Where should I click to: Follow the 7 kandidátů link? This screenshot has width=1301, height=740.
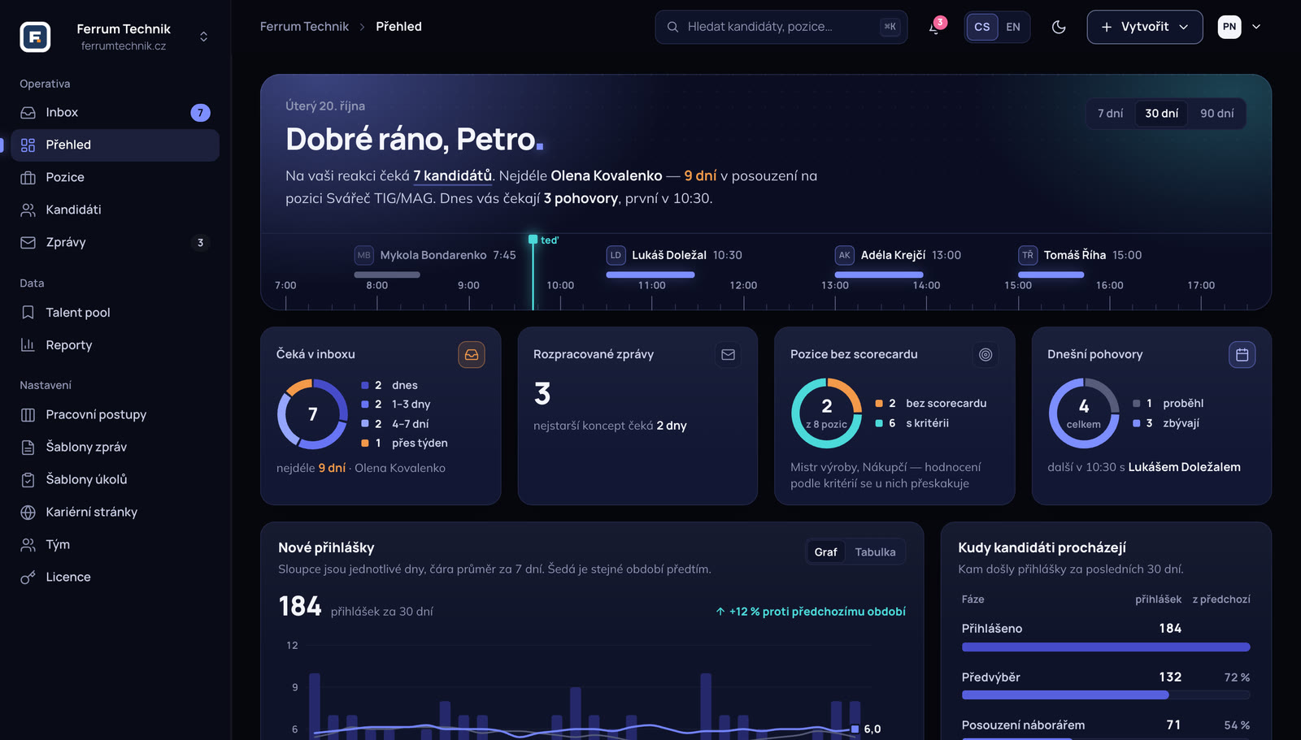pos(452,175)
